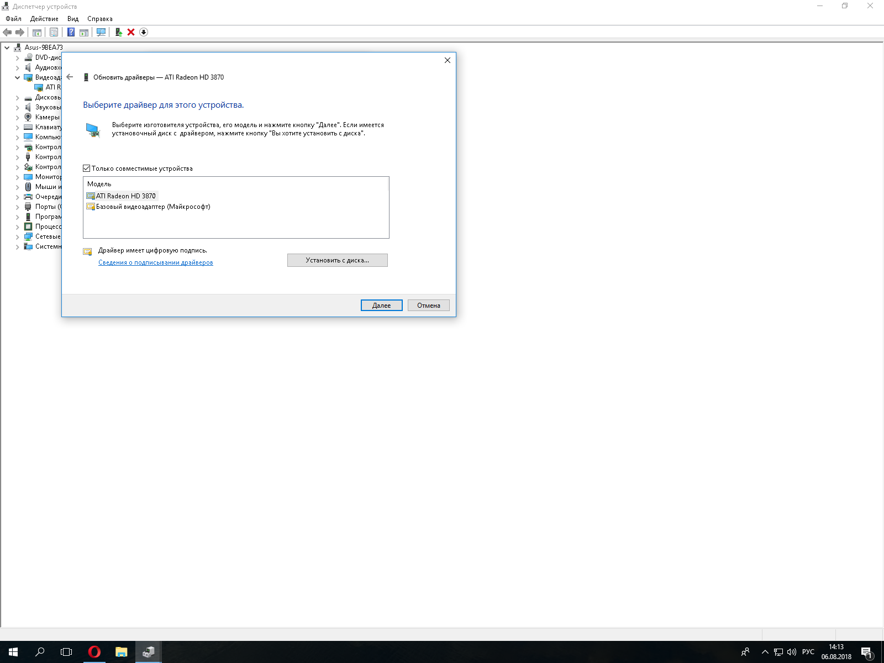The width and height of the screenshot is (884, 663).
Task: Toggle the action pane toolbar icon
Action: (84, 32)
